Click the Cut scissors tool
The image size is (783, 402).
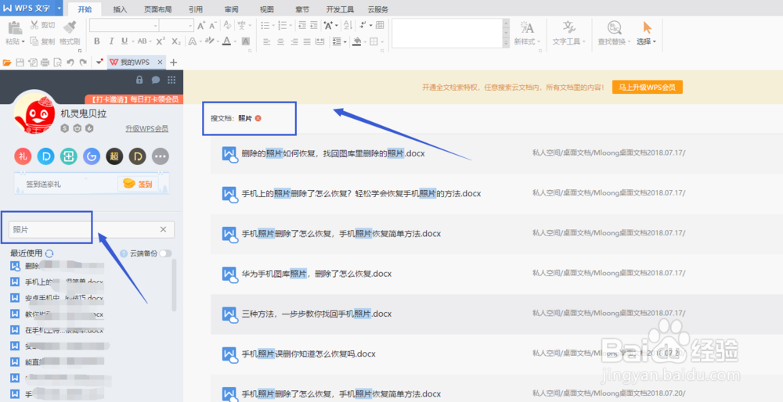coord(42,25)
